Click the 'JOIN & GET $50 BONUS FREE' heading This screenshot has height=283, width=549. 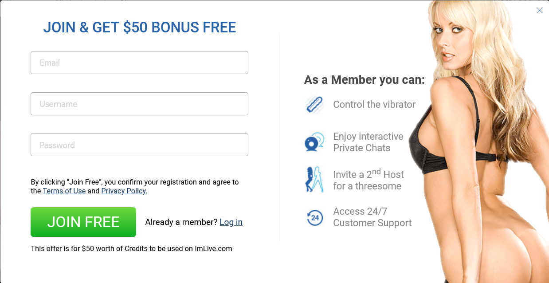coord(140,28)
